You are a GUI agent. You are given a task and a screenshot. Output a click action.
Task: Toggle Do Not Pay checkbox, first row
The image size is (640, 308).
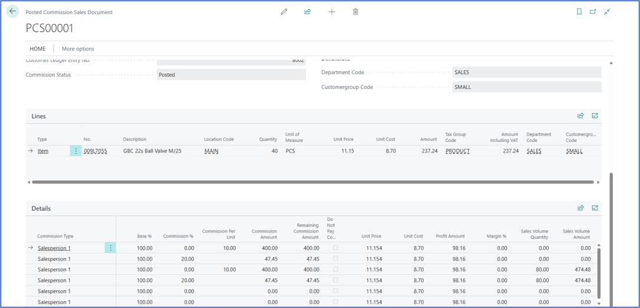[x=336, y=248]
